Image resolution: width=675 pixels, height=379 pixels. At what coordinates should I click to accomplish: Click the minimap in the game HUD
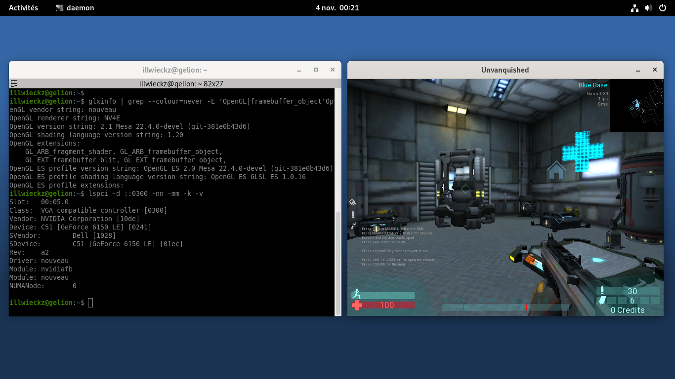coord(636,106)
